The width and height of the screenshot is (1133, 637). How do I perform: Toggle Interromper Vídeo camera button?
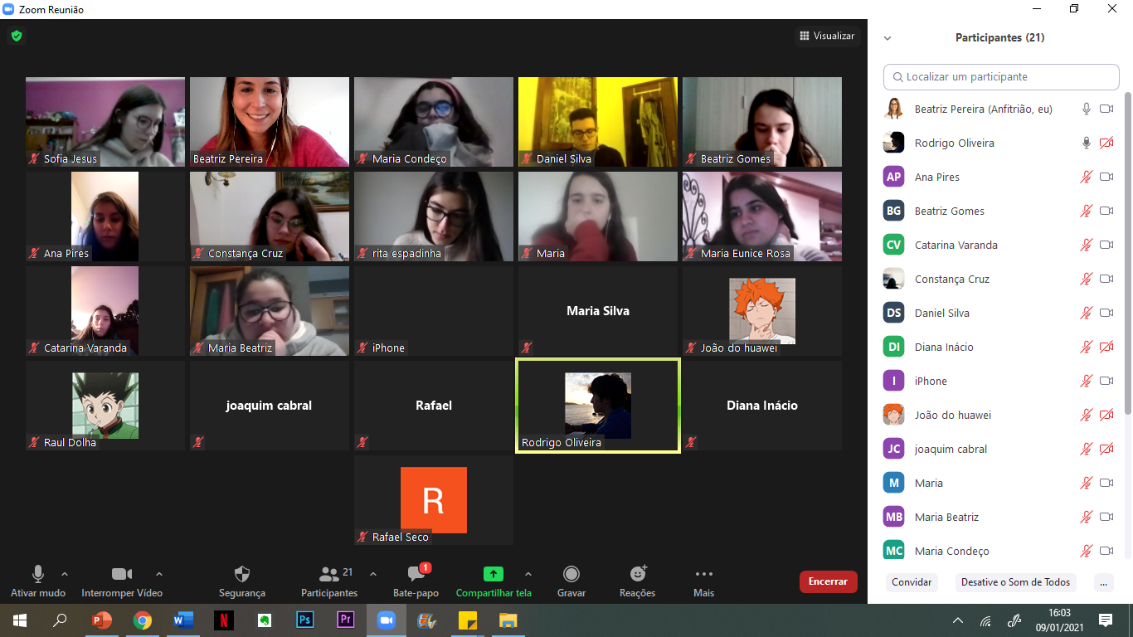coord(122,574)
